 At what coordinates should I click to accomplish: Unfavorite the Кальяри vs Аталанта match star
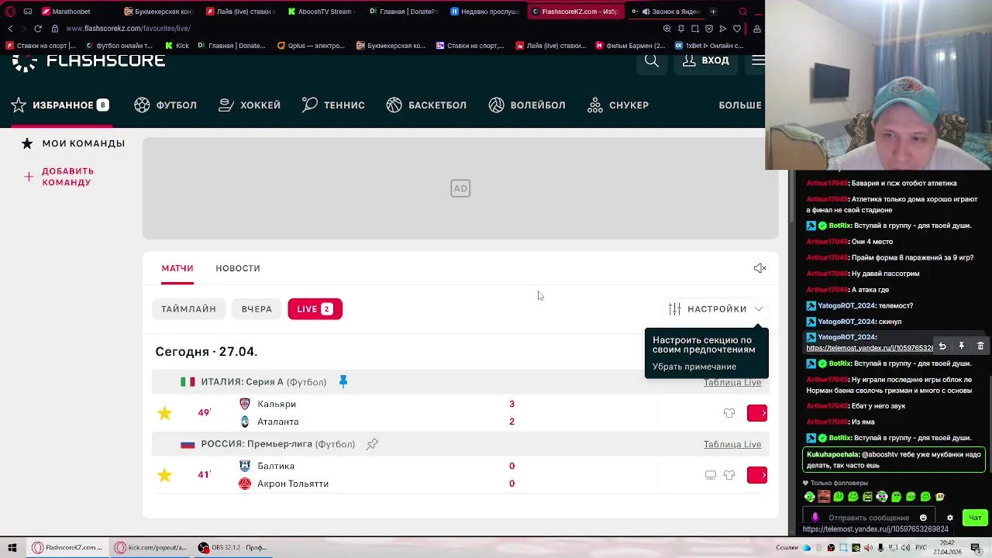click(x=164, y=413)
